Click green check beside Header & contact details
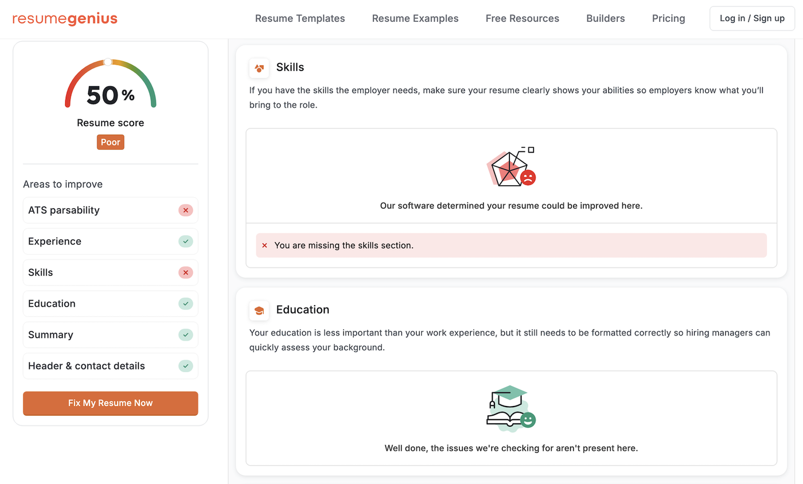 [x=185, y=366]
